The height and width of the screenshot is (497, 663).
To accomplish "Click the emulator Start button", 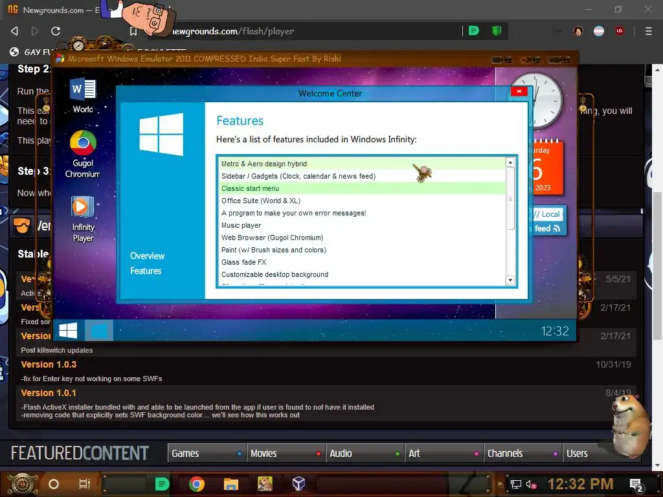I will pyautogui.click(x=68, y=331).
